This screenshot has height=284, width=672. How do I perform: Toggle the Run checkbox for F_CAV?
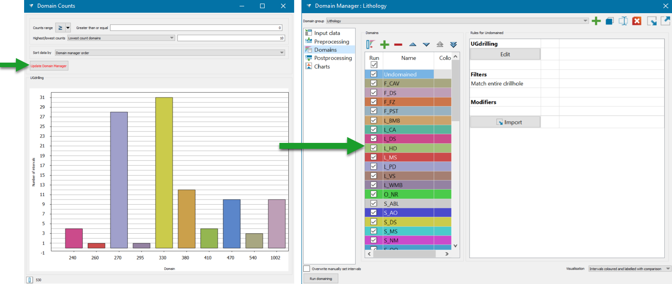pyautogui.click(x=374, y=83)
